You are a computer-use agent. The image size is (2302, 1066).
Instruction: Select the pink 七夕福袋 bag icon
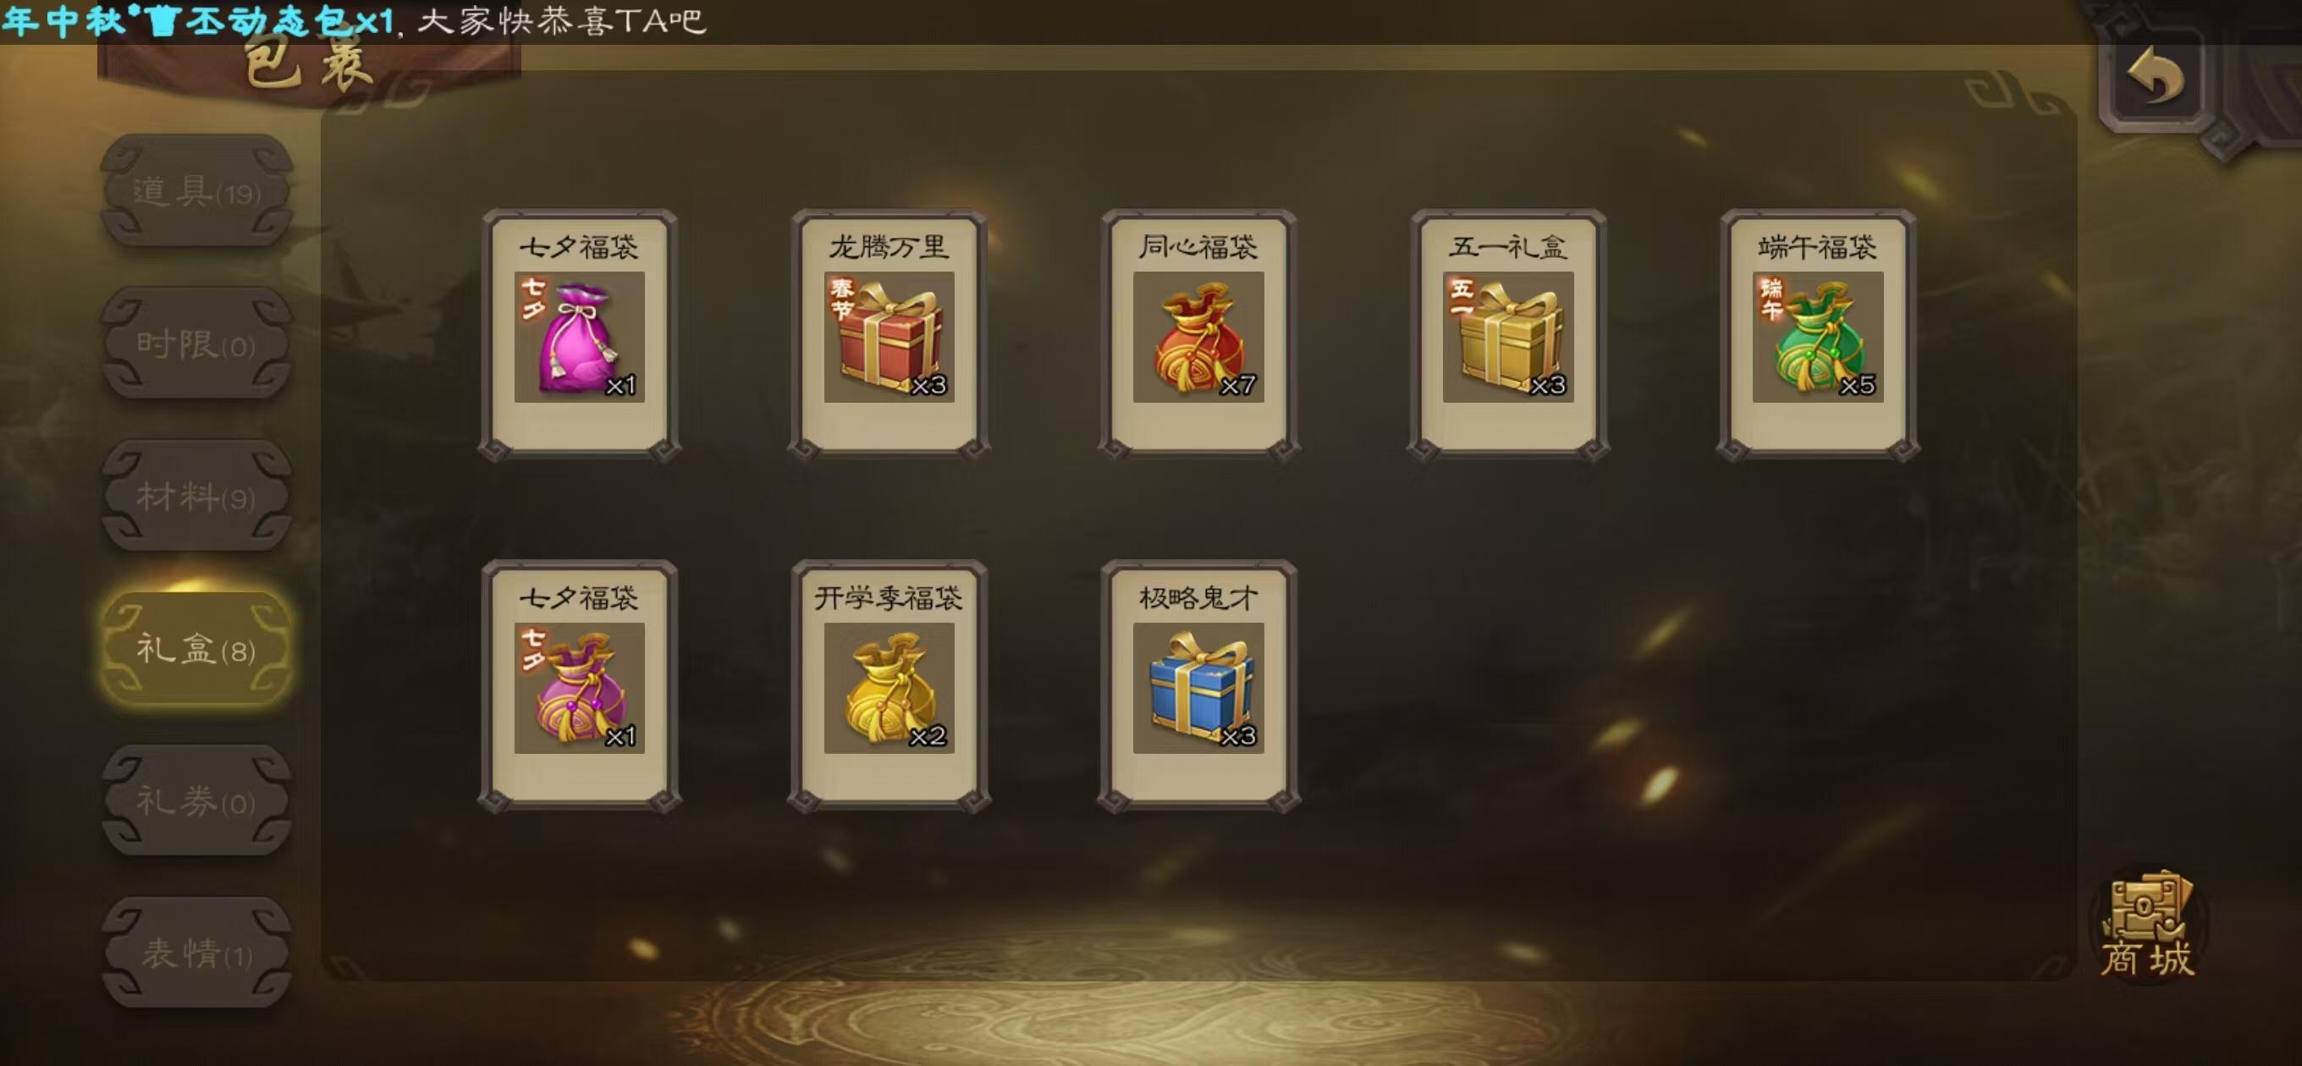pos(579,337)
